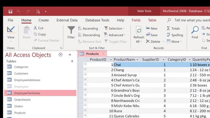Click the Paste clipboard icon
Image resolution: width=210 pixels, height=118 pixels.
(27, 30)
